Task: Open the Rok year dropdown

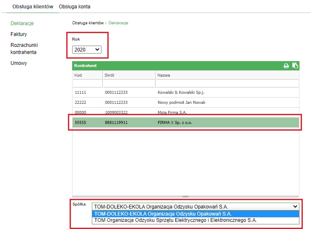Action: (87, 50)
